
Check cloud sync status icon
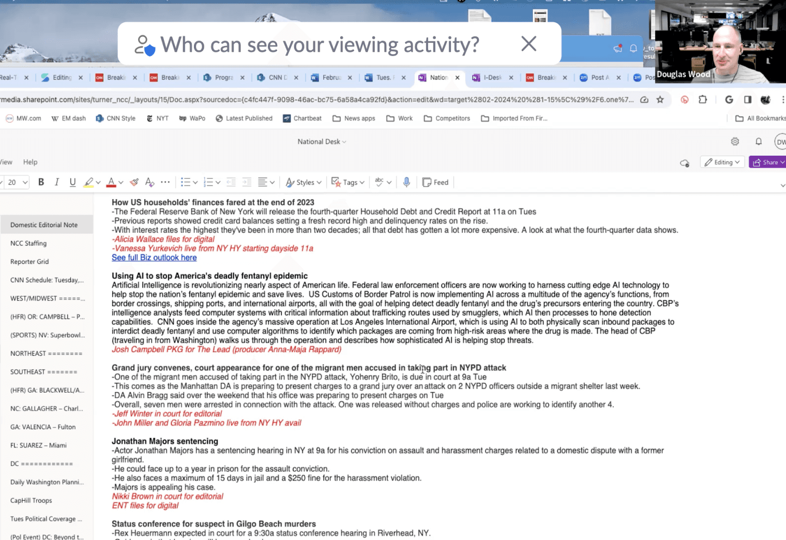coord(685,163)
